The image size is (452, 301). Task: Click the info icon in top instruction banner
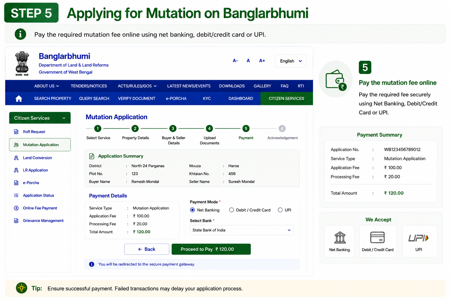[x=20, y=34]
